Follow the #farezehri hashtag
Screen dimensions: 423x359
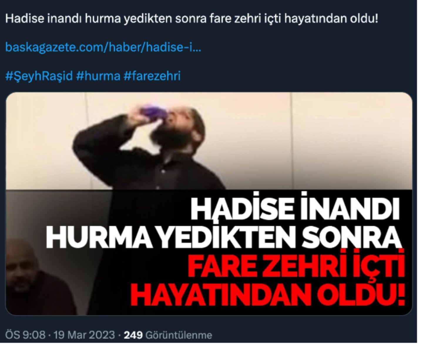(x=152, y=76)
